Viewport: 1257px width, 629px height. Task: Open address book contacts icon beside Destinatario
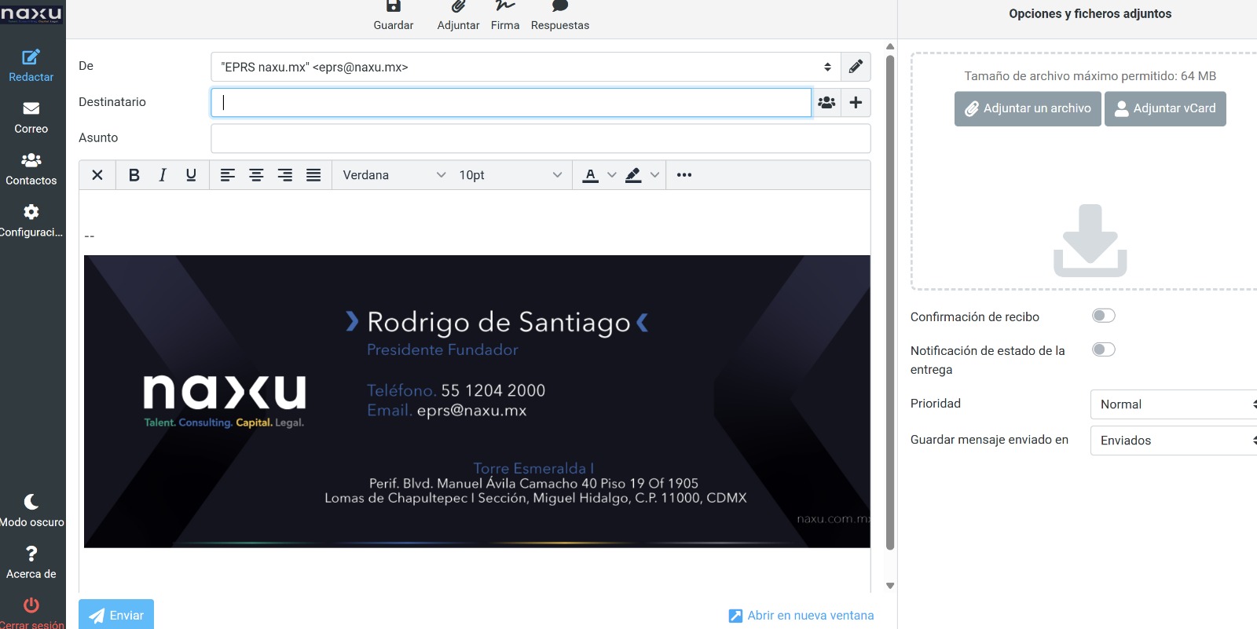click(826, 103)
